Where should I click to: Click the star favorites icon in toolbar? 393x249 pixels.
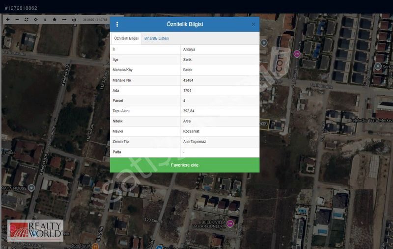pos(55,20)
